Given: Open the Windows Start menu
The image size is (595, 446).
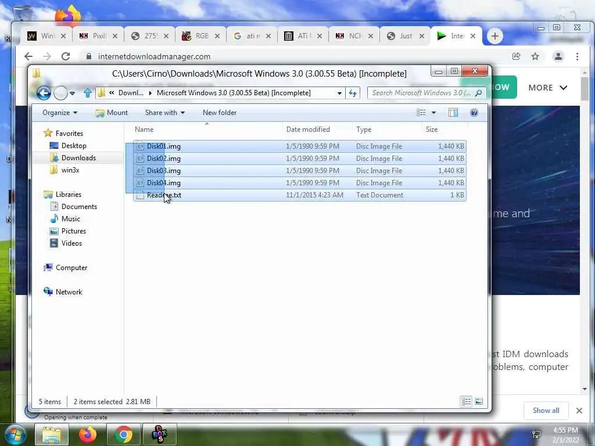Looking at the screenshot, I should pyautogui.click(x=15, y=434).
